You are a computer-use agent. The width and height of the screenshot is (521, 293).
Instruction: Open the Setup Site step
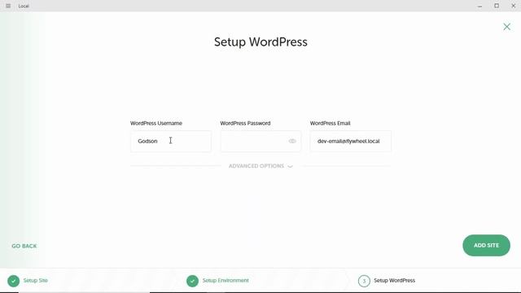(36, 280)
